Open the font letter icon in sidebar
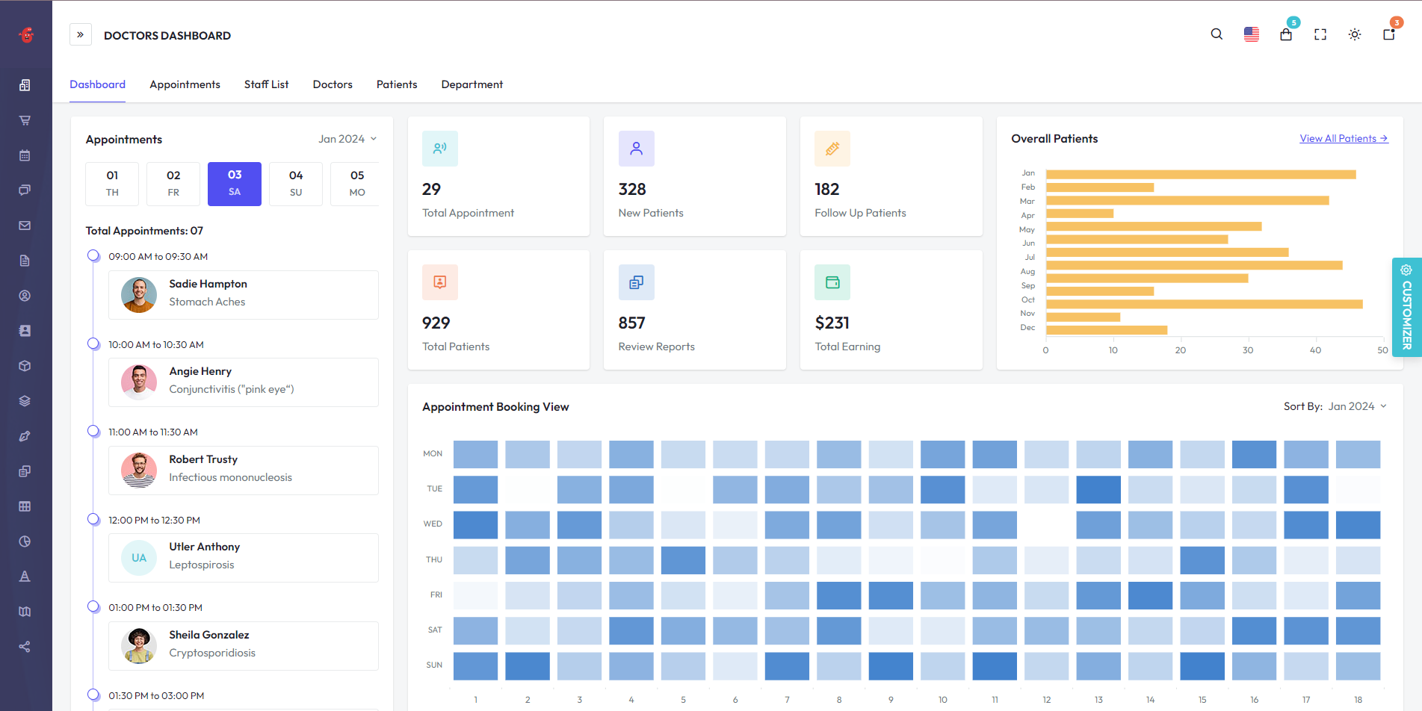This screenshot has width=1422, height=711. click(25, 577)
